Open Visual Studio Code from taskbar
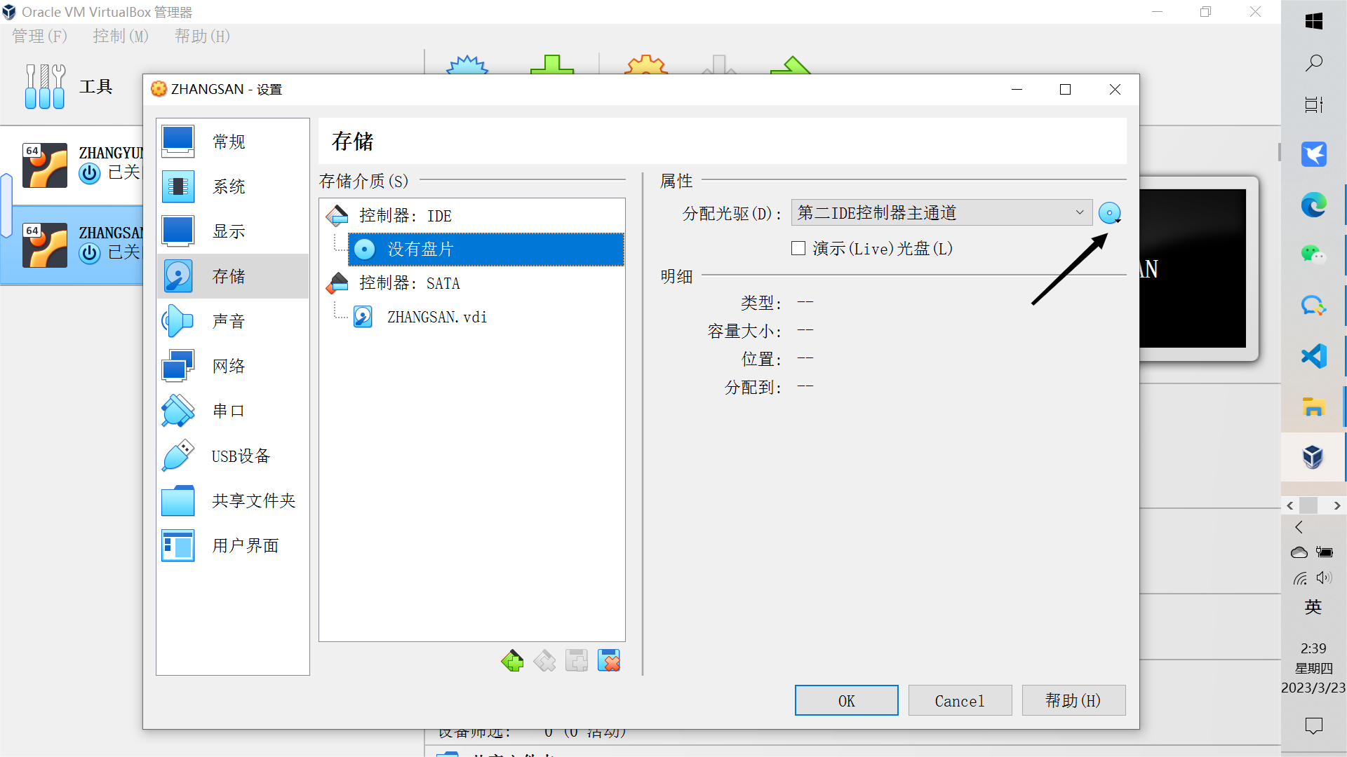The image size is (1347, 757). coord(1313,356)
